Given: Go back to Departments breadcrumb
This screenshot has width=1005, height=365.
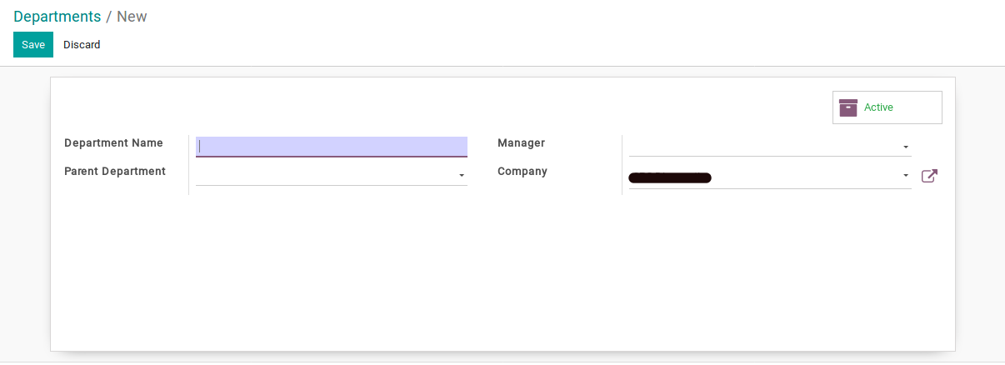Looking at the screenshot, I should [57, 17].
